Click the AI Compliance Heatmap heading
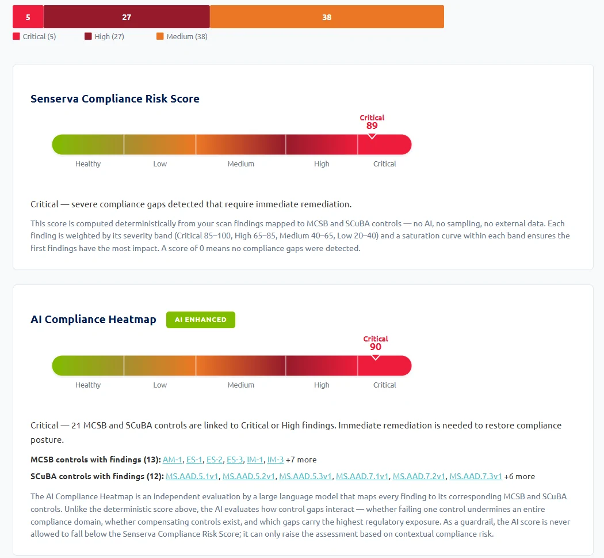604x558 pixels. pyautogui.click(x=93, y=319)
